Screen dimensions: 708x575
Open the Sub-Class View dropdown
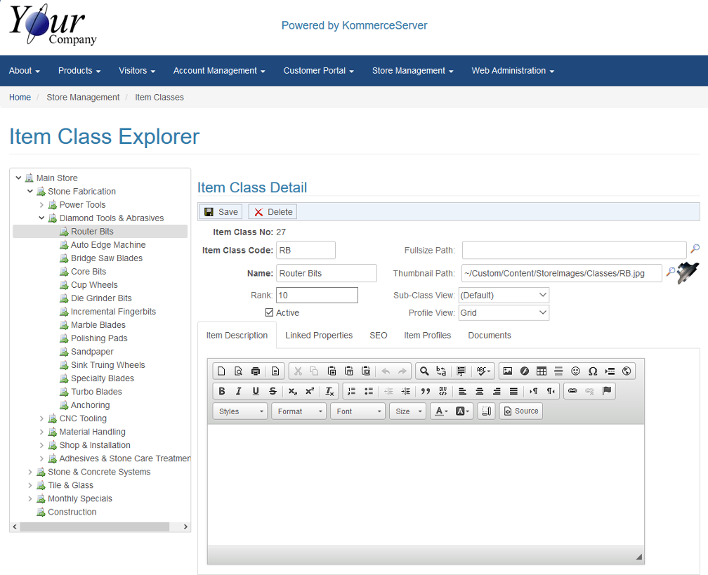[503, 295]
